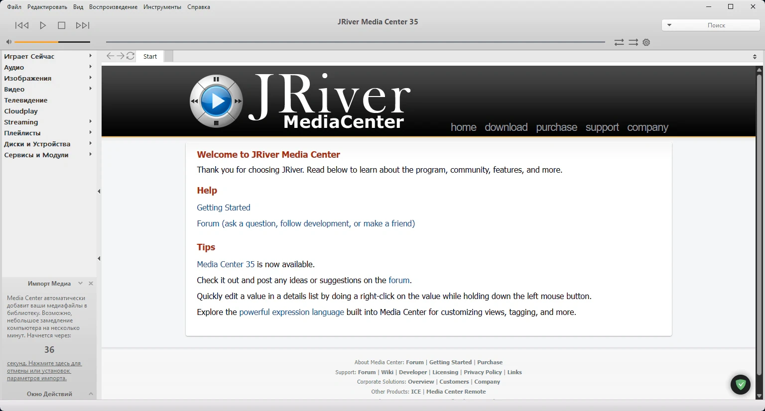The width and height of the screenshot is (765, 411).
Task: Select Cloudplay in the sidebar
Action: 21,111
